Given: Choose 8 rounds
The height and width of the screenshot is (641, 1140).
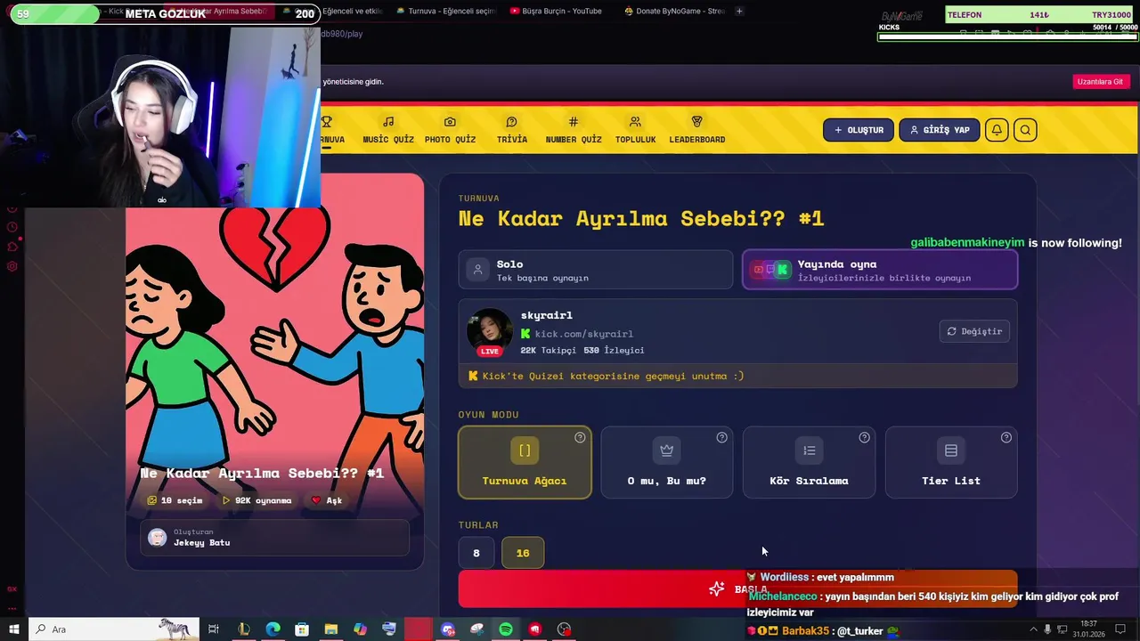Looking at the screenshot, I should point(476,553).
